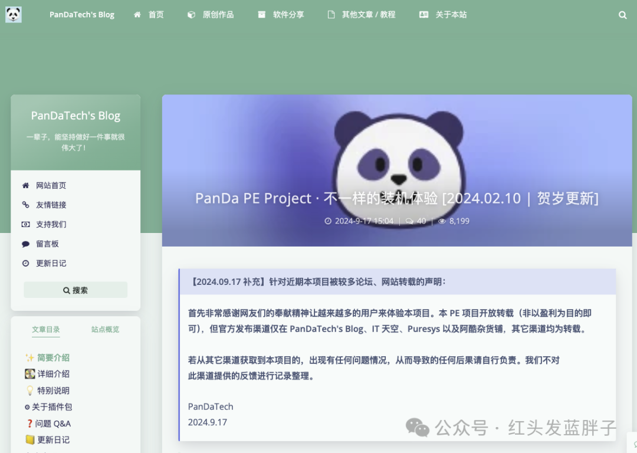
Task: Click the 【2024.09.17 补充】 notice header
Action: [x=398, y=281]
